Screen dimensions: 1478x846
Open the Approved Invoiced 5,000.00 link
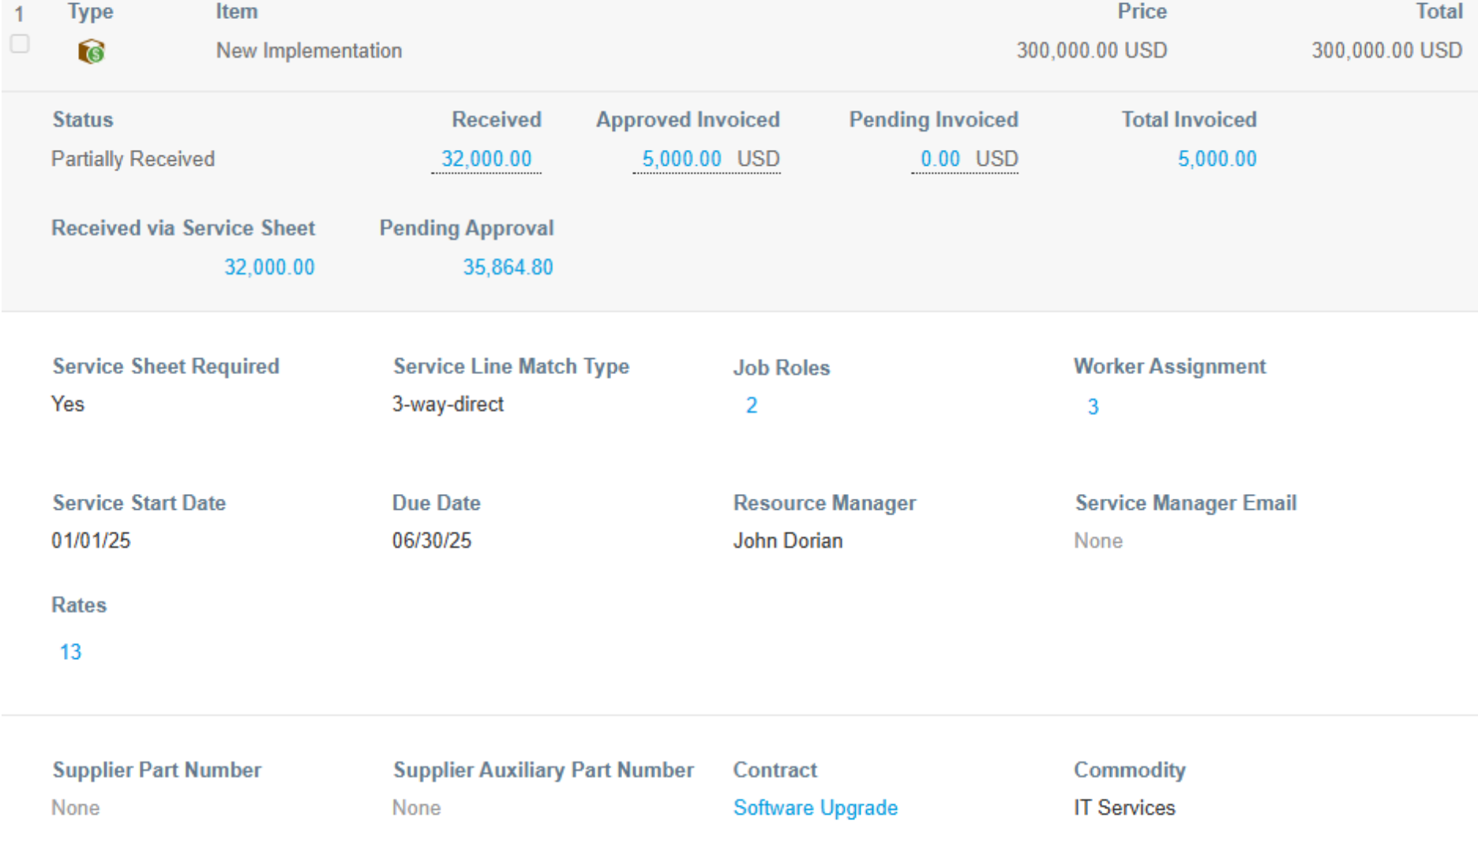coord(681,159)
